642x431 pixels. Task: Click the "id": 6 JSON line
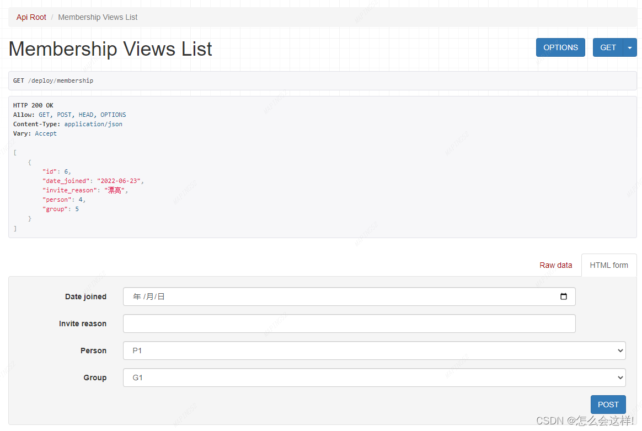click(x=56, y=171)
